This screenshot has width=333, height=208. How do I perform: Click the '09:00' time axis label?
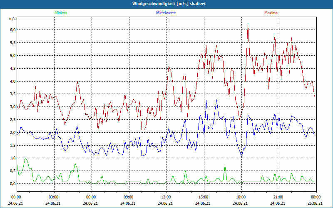[x=128, y=197]
